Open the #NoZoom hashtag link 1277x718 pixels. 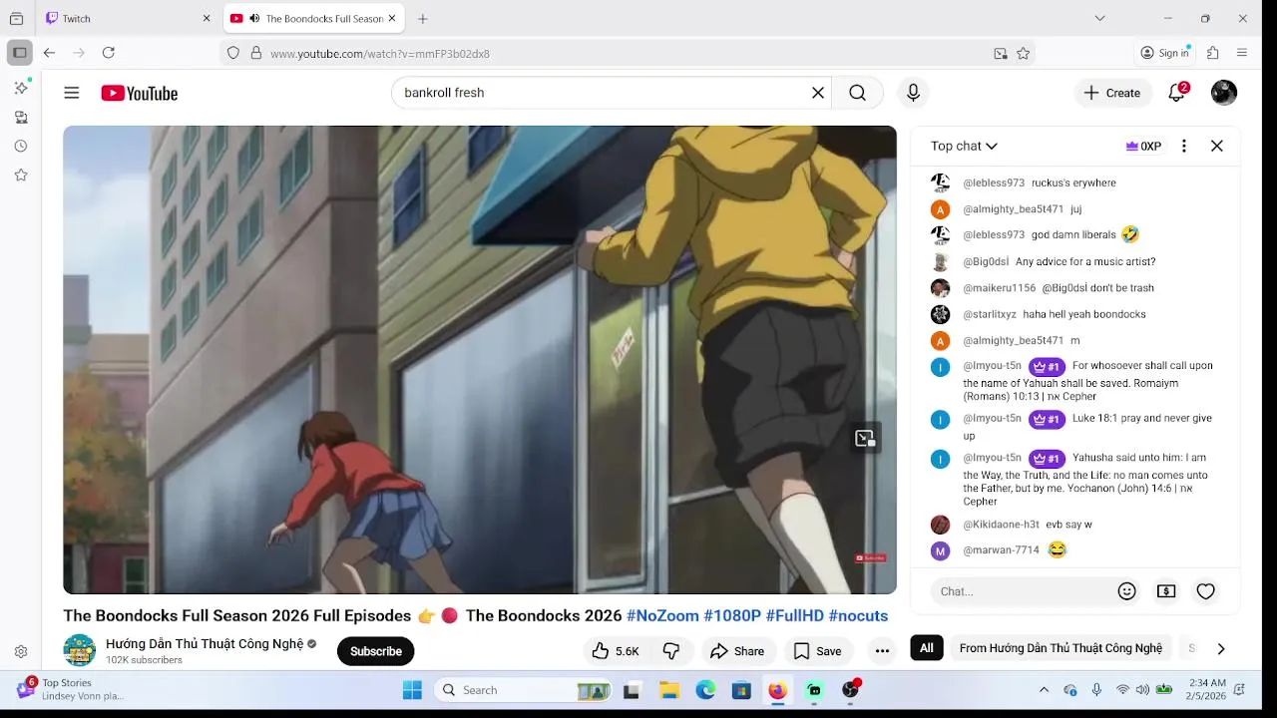(x=662, y=616)
